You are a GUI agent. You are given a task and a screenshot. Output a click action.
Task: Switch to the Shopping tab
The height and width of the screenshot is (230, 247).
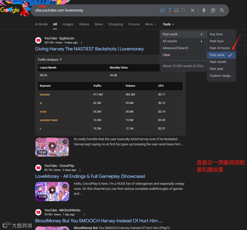(x=116, y=24)
